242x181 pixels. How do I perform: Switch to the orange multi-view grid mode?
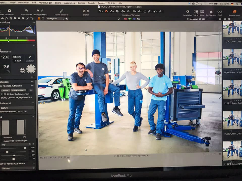coord(39,18)
